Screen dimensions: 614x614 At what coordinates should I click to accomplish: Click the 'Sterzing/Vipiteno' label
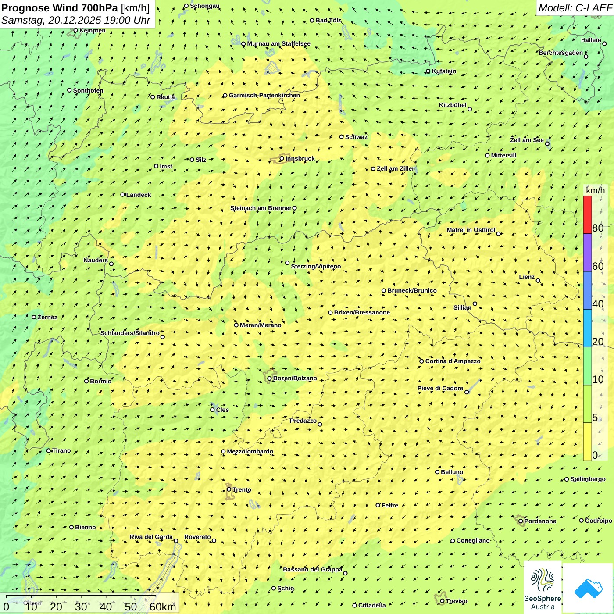coord(316,266)
